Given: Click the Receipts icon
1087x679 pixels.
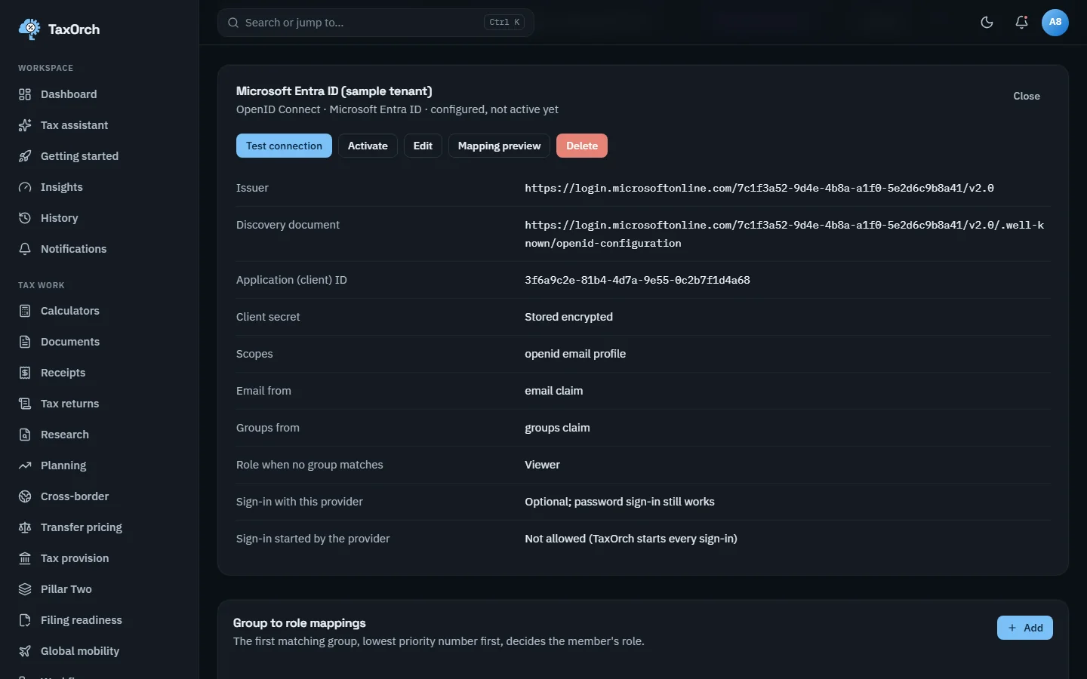Looking at the screenshot, I should (x=25, y=373).
